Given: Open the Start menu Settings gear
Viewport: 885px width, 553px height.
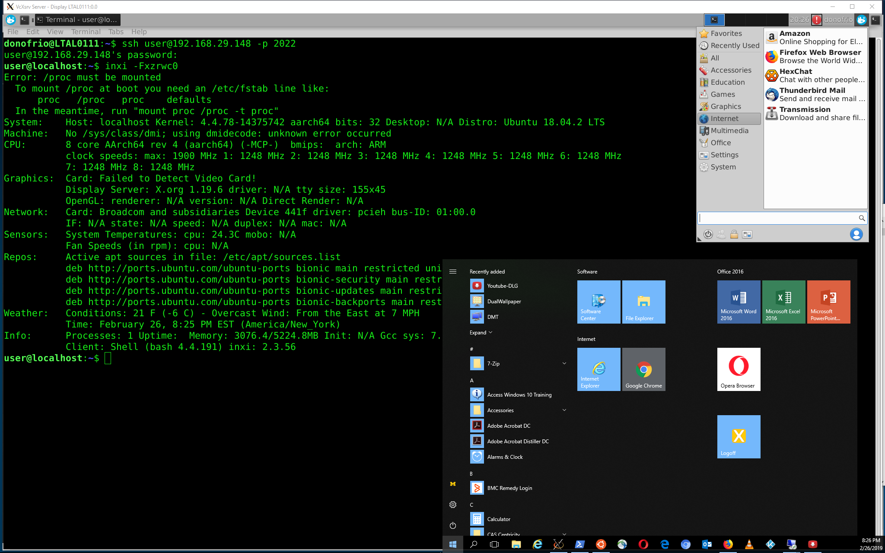Looking at the screenshot, I should (452, 505).
